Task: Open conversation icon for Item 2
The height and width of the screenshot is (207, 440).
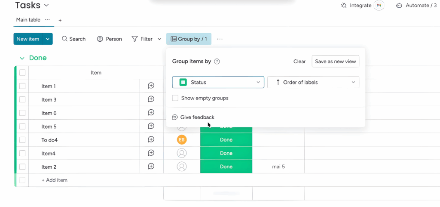Action: [151, 167]
